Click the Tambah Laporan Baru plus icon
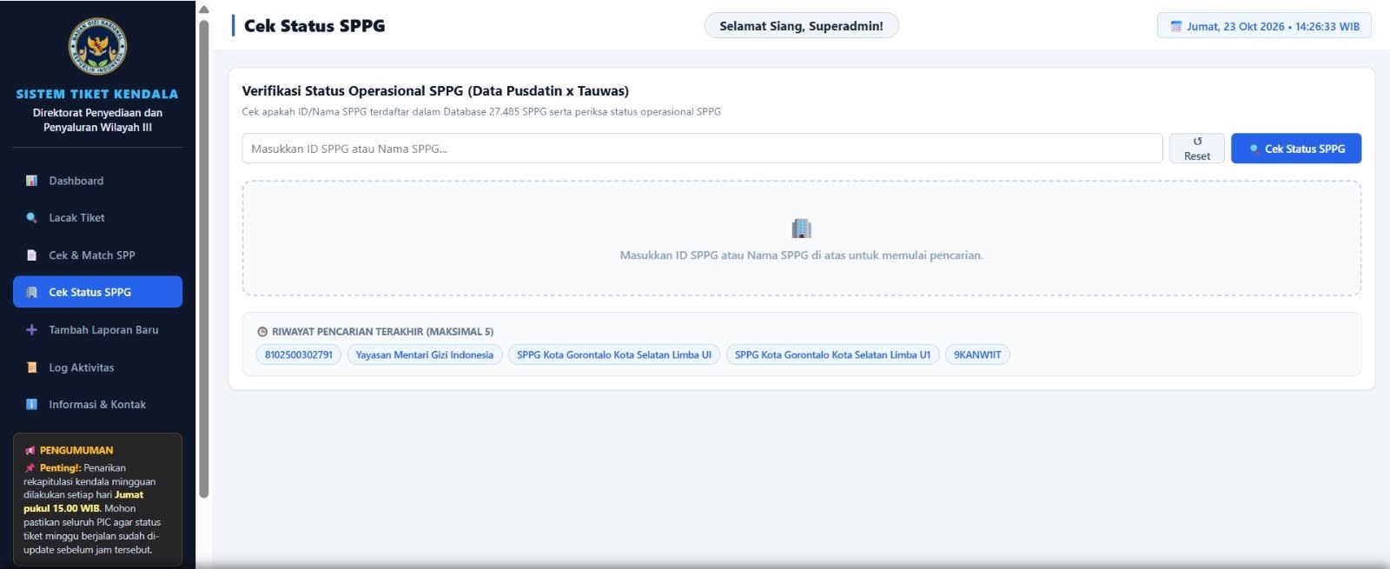The height and width of the screenshot is (569, 1390). point(31,330)
